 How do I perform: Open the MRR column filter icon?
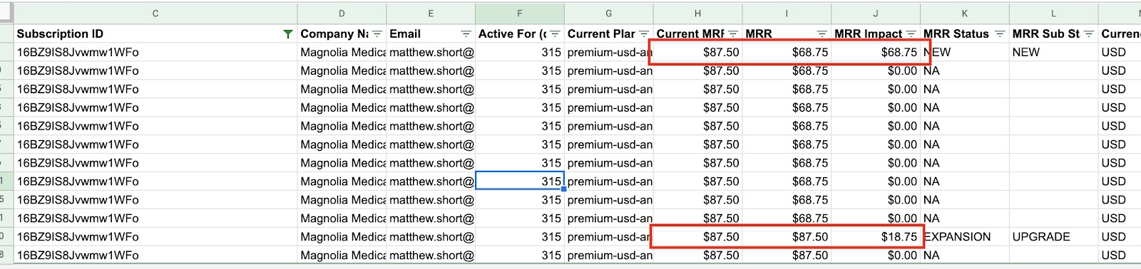point(822,33)
